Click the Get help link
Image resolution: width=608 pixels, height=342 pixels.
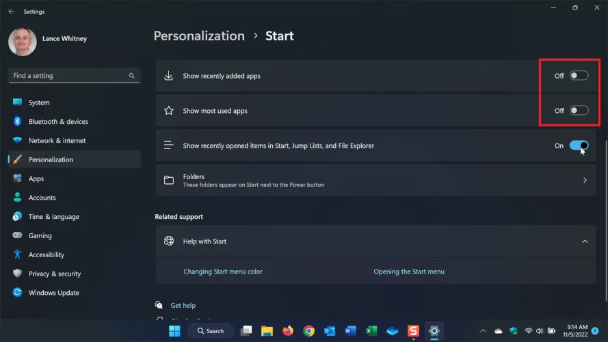[x=183, y=306]
